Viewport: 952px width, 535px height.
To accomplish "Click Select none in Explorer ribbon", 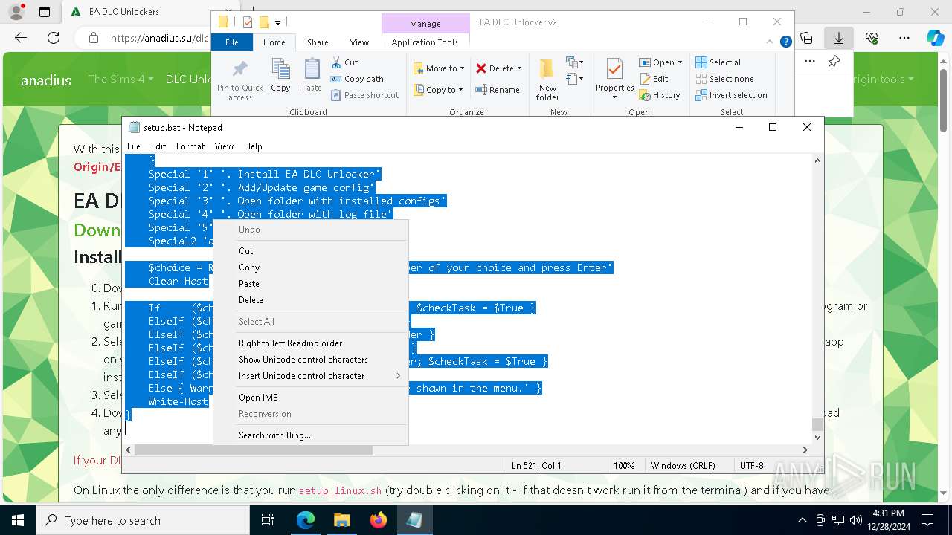I will 724,79.
